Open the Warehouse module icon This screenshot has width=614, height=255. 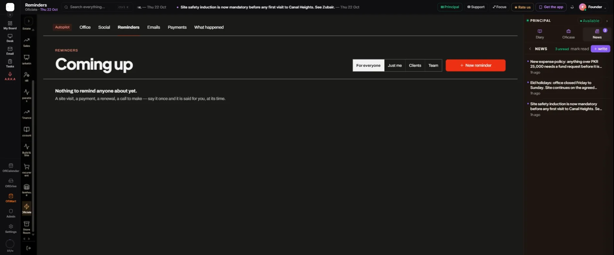(x=27, y=190)
